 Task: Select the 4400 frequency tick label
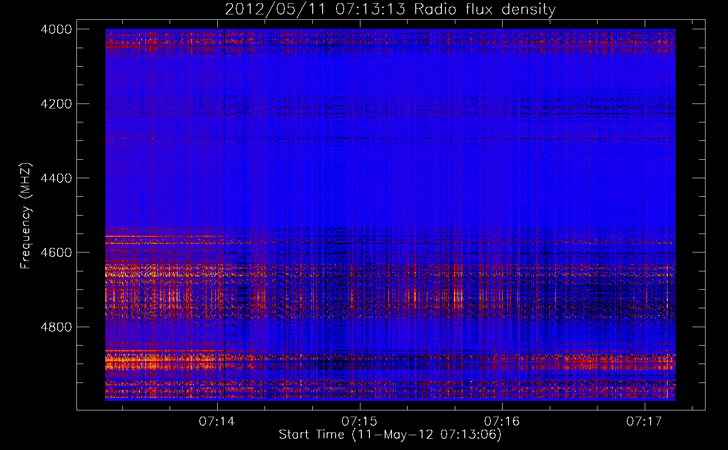coord(56,178)
